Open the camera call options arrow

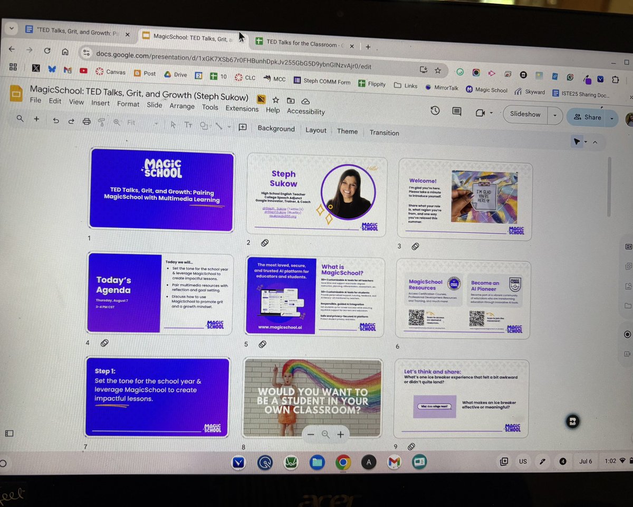click(491, 112)
